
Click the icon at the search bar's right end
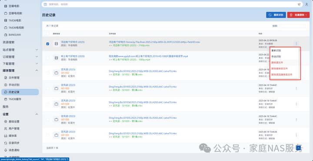coord(299,4)
